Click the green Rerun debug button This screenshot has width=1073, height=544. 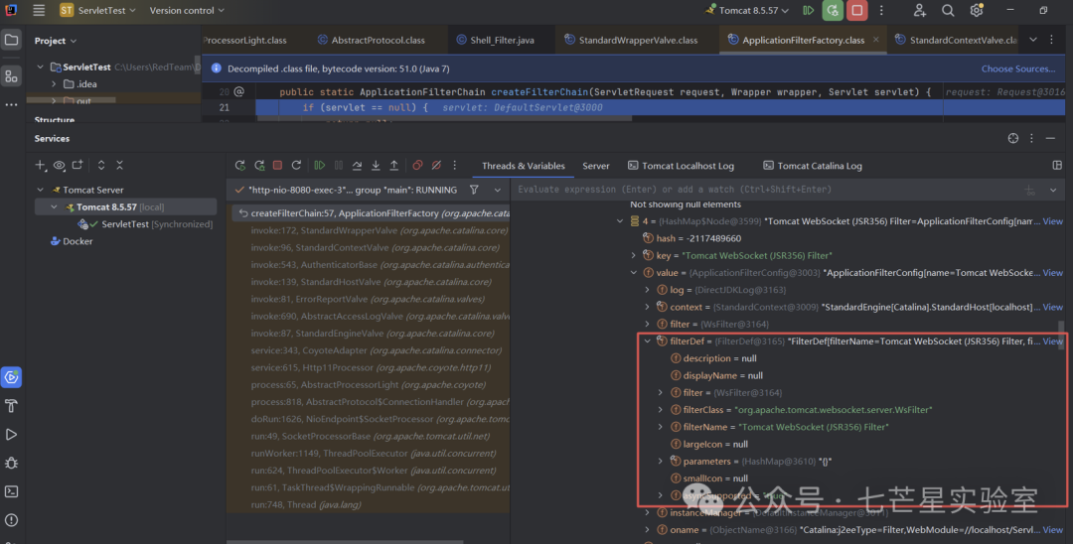click(x=833, y=10)
